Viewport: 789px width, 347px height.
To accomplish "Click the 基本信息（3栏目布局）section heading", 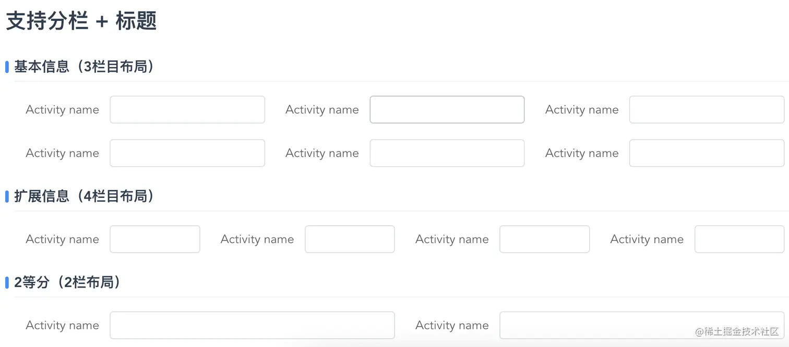I will click(x=83, y=67).
